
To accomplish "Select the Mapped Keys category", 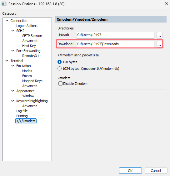I will click(x=32, y=81).
